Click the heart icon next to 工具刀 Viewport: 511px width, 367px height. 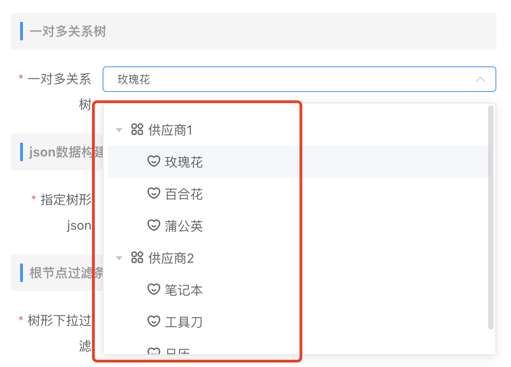pyautogui.click(x=154, y=321)
